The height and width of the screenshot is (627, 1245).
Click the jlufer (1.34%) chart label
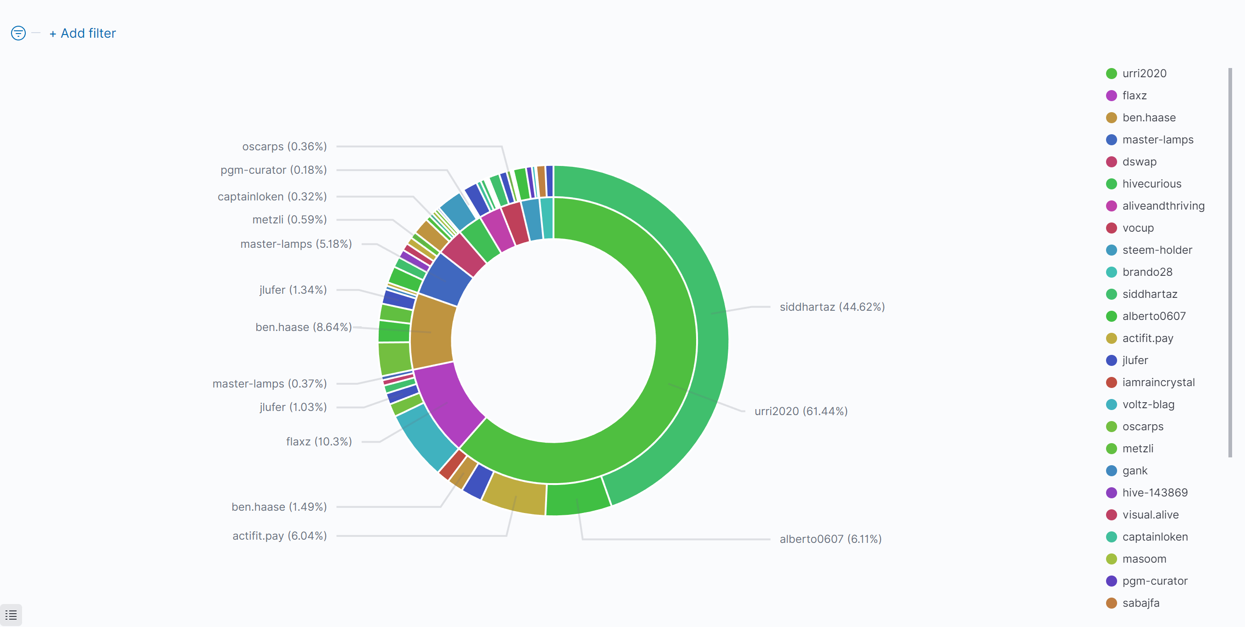pos(293,290)
